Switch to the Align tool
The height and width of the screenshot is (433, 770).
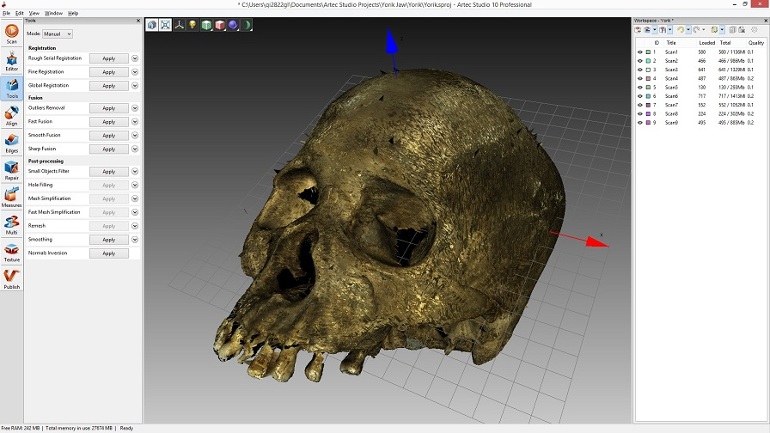coord(11,116)
